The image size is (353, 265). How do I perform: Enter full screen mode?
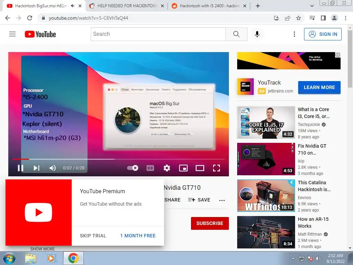point(216,168)
